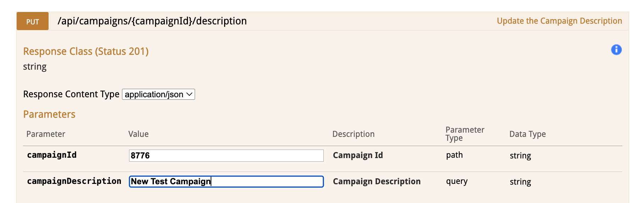Click the campaignId parameter name
639x203 pixels.
(x=52, y=155)
